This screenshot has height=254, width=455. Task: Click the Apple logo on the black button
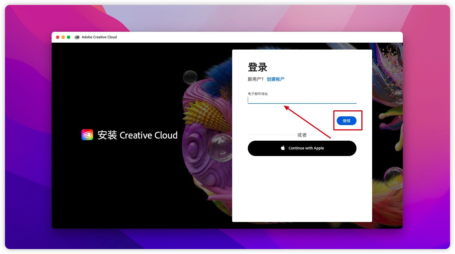(283, 148)
